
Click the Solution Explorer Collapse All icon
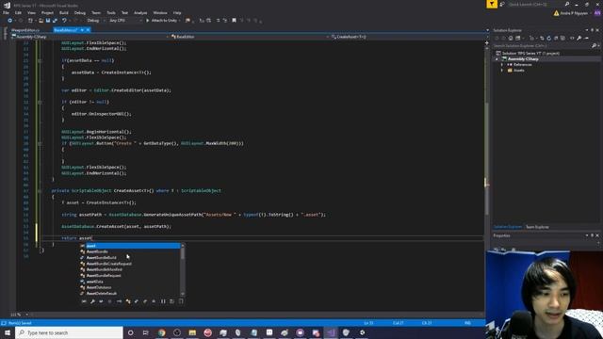click(x=556, y=38)
